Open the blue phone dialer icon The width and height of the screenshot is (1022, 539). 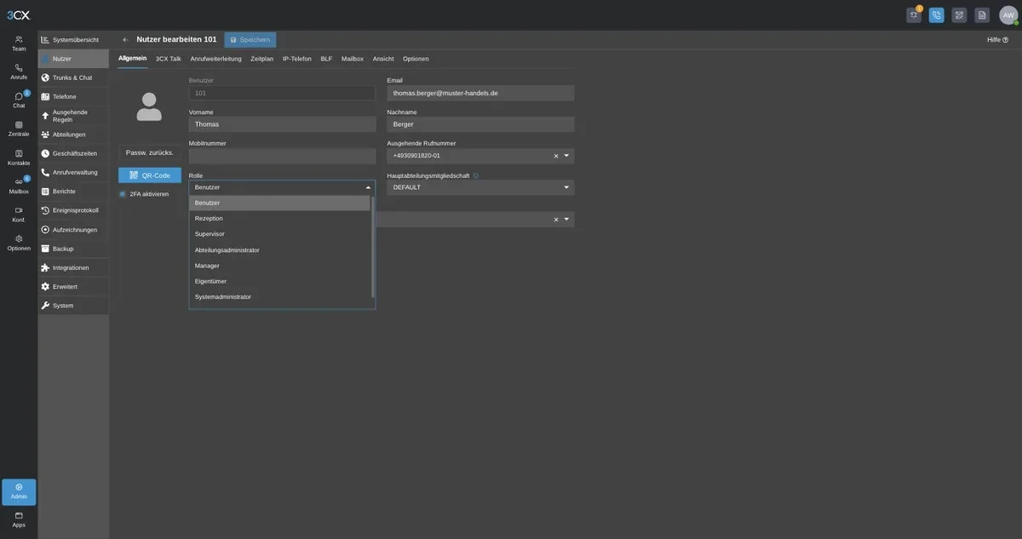coord(937,15)
